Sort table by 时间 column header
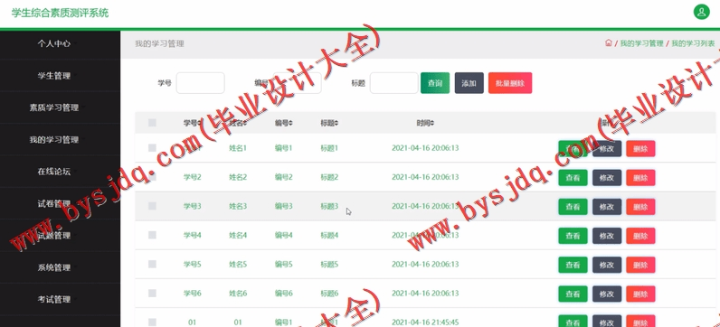Screen dimensions: 720x327 425,123
